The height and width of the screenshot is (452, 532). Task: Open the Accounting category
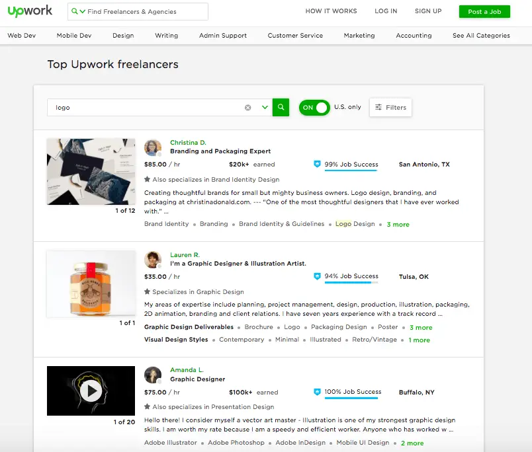pos(414,36)
